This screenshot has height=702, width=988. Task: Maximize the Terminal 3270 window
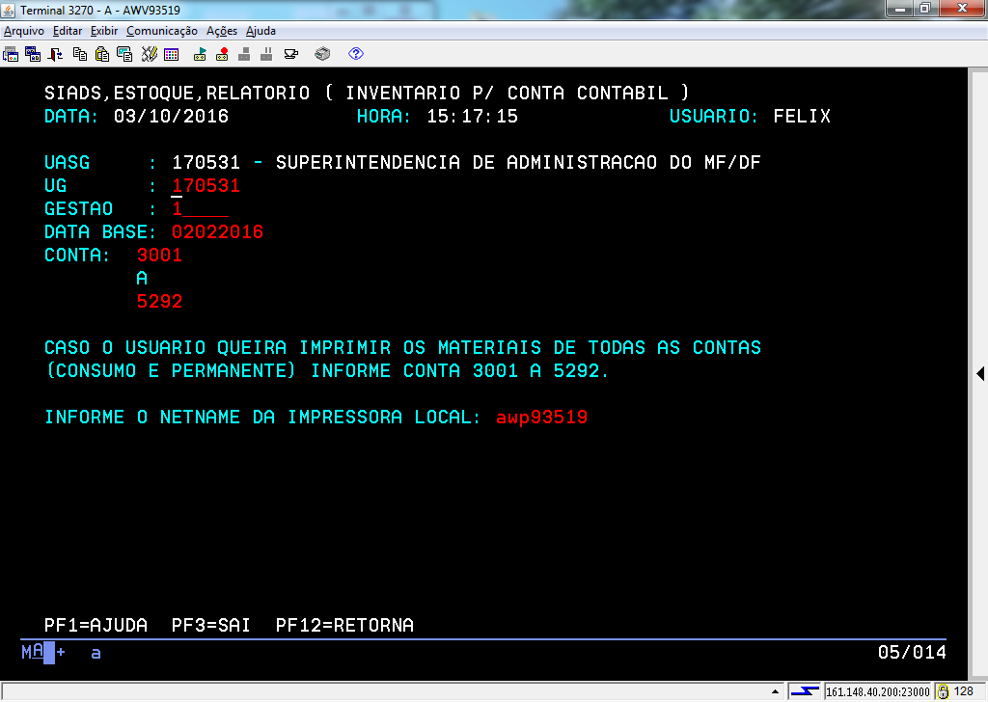pyautogui.click(x=925, y=8)
